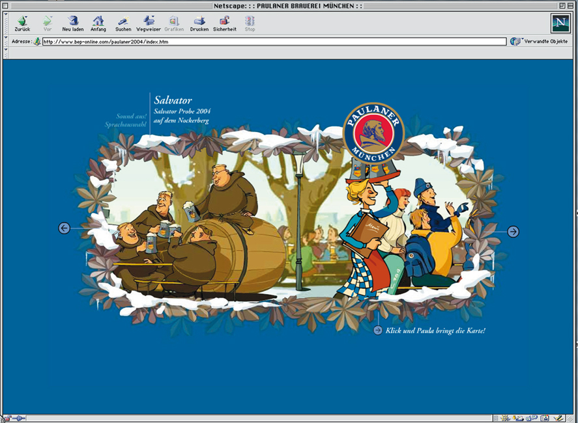This screenshot has height=423, width=578.
Task: Reload the page with Neu laden
Action: (x=72, y=23)
